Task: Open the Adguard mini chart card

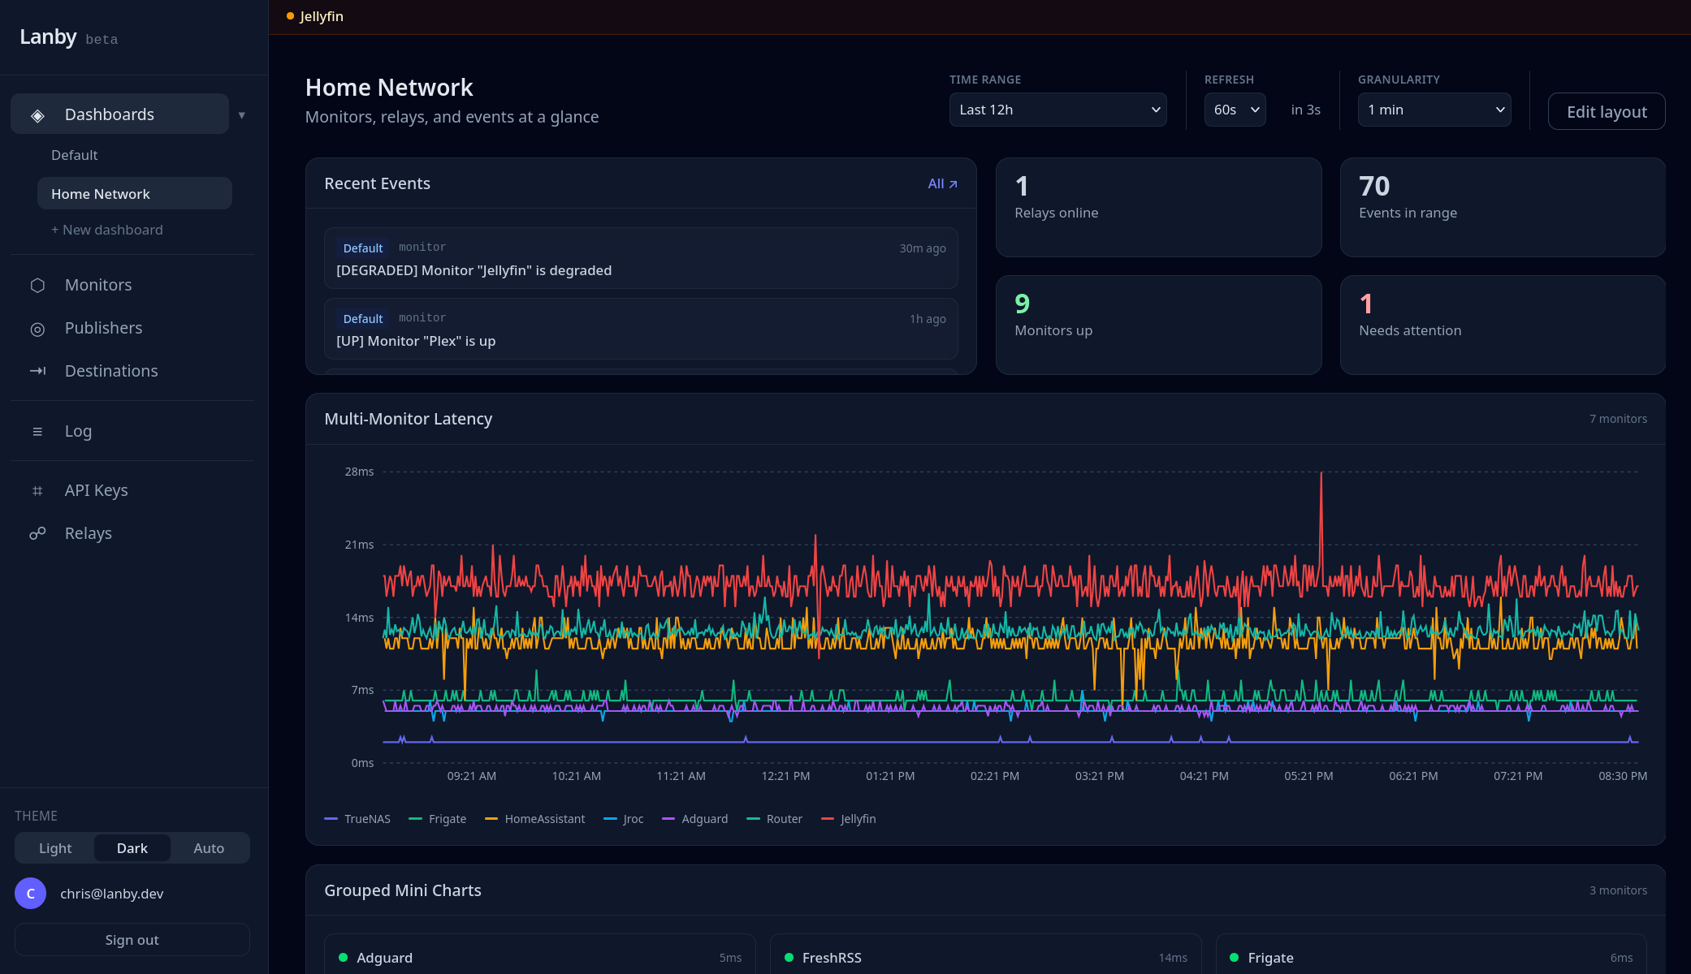Action: click(540, 955)
